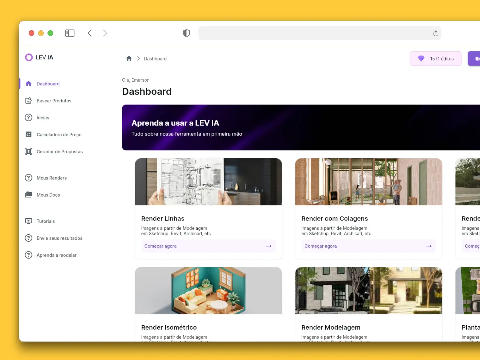
Task: Click the diamond credits icon
Action: [x=421, y=58]
